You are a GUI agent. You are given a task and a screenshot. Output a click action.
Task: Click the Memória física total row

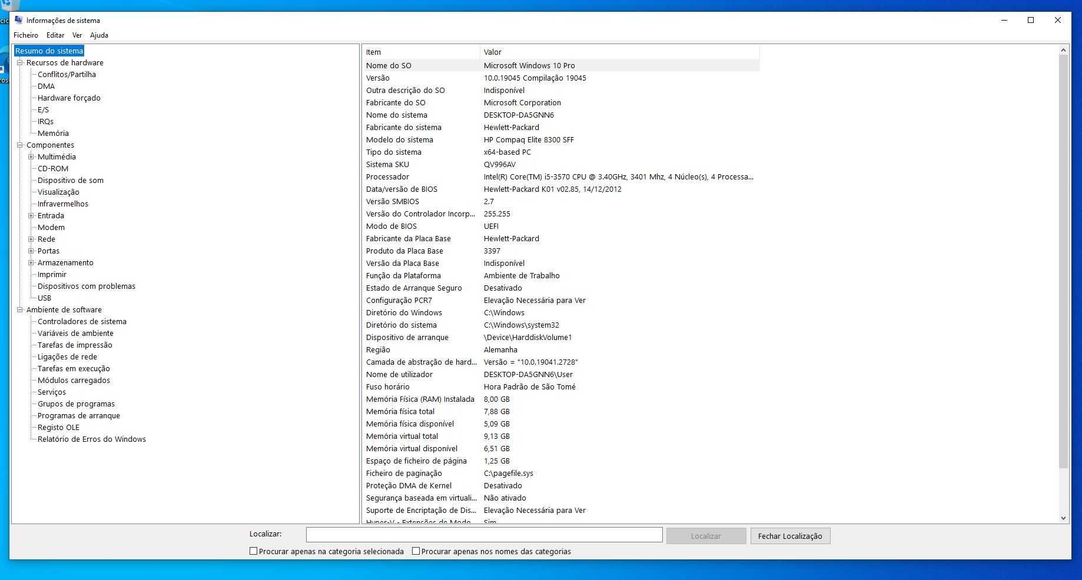point(561,411)
